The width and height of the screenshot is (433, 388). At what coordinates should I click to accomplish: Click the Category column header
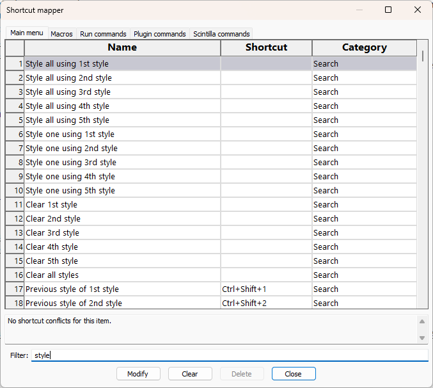click(x=364, y=48)
